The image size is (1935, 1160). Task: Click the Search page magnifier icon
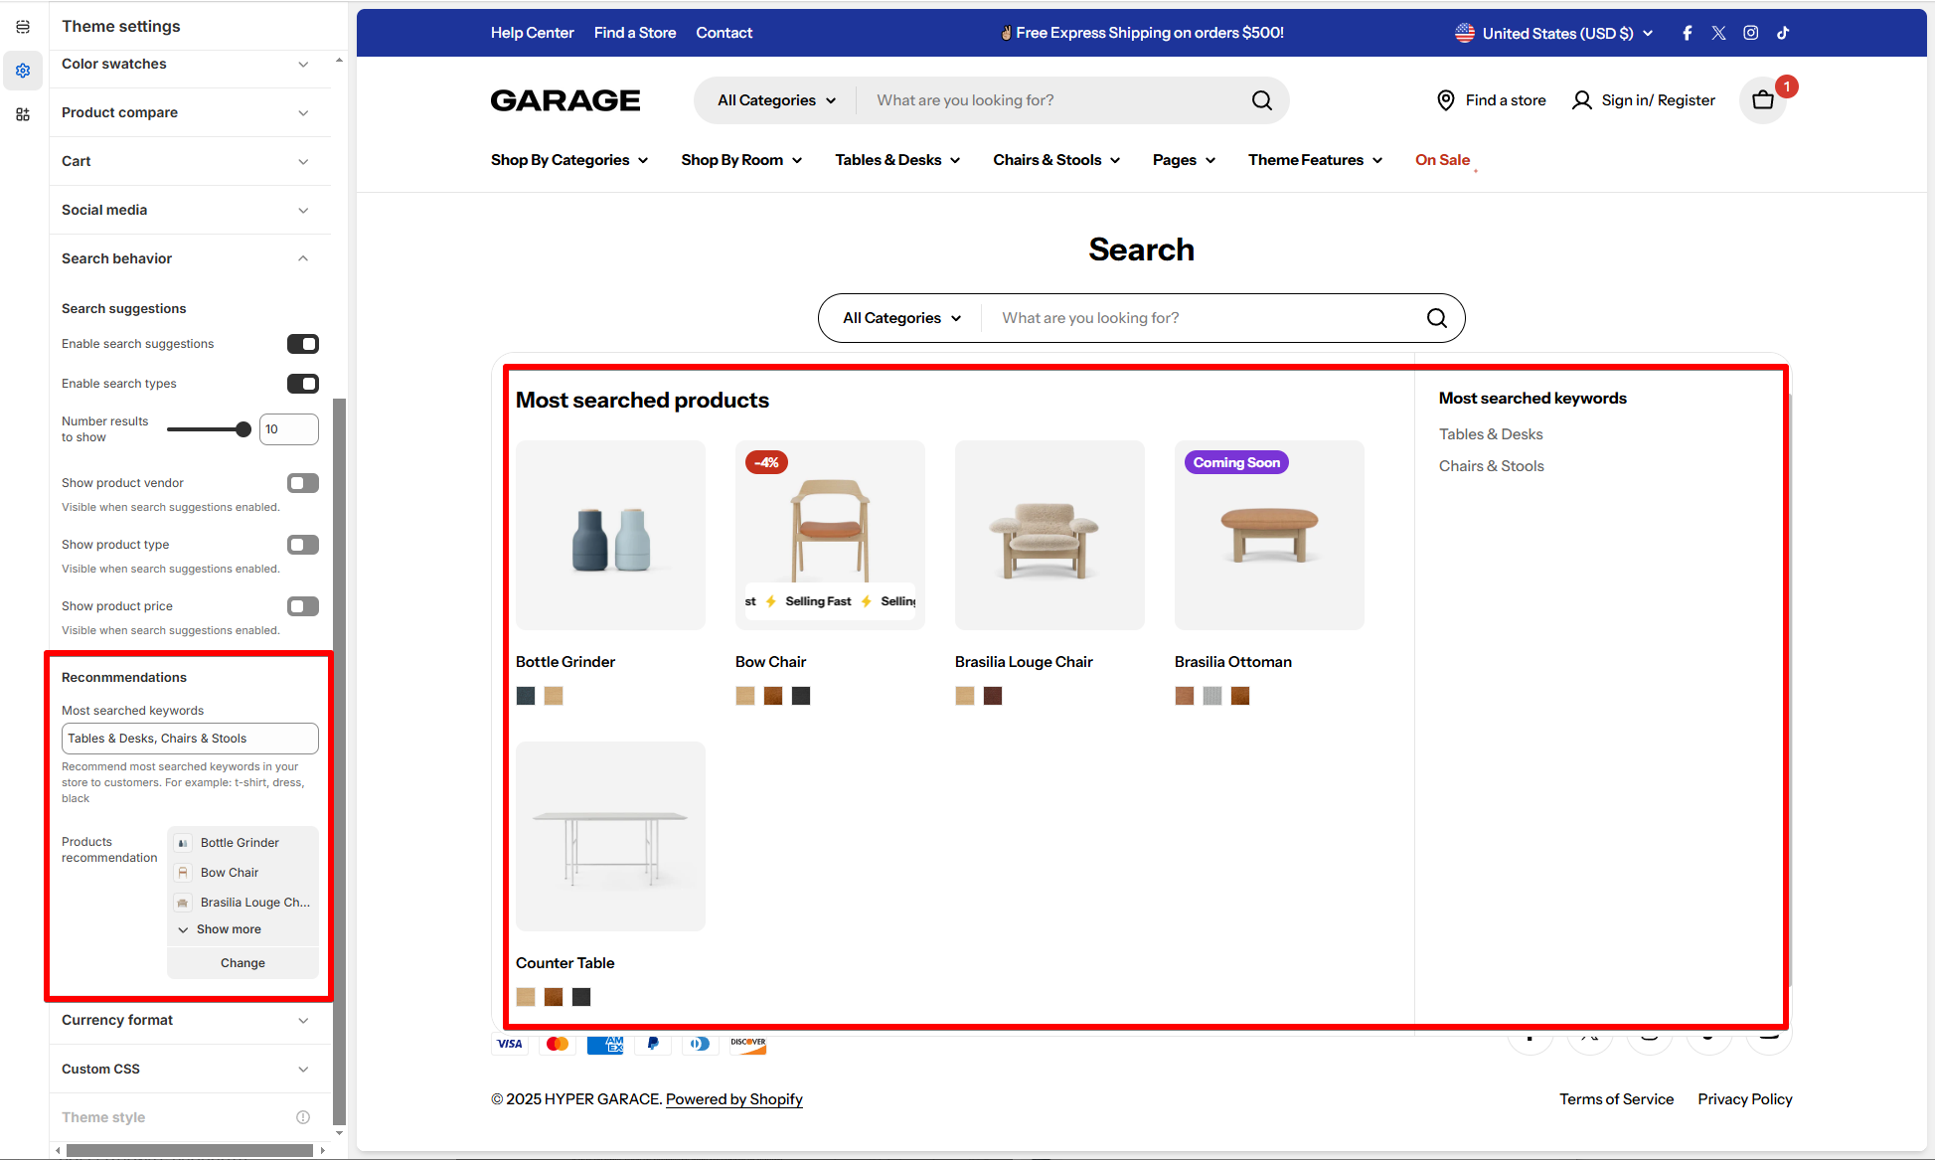(x=1436, y=318)
